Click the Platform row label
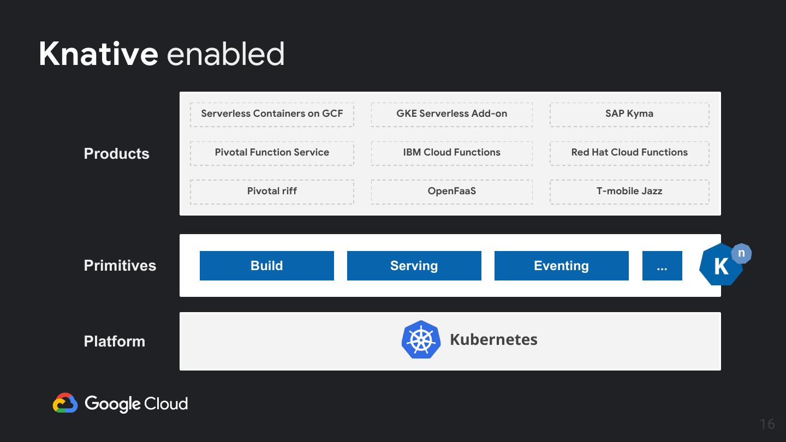Image resolution: width=786 pixels, height=442 pixels. click(115, 342)
